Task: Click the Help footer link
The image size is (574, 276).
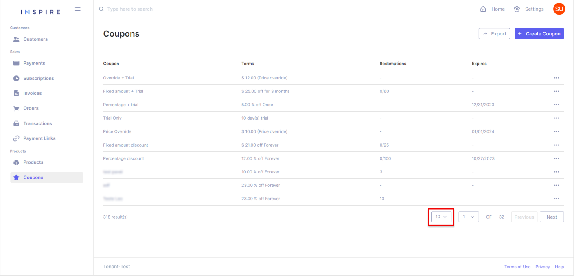Action: tap(559, 267)
